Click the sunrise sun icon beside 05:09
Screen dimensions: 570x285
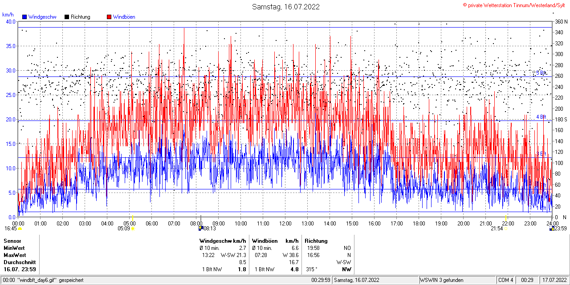[x=133, y=229]
